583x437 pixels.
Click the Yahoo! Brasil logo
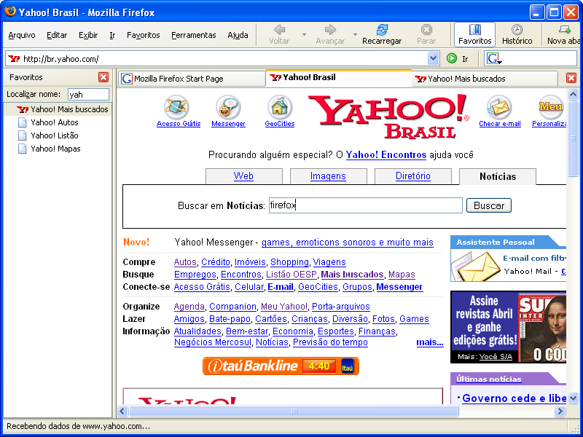click(387, 117)
